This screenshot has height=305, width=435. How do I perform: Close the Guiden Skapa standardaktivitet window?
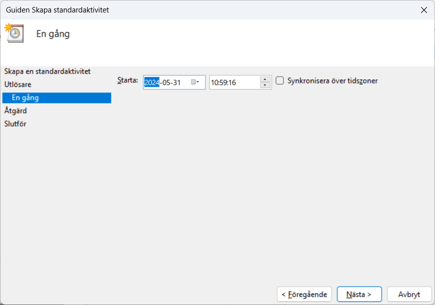click(423, 10)
